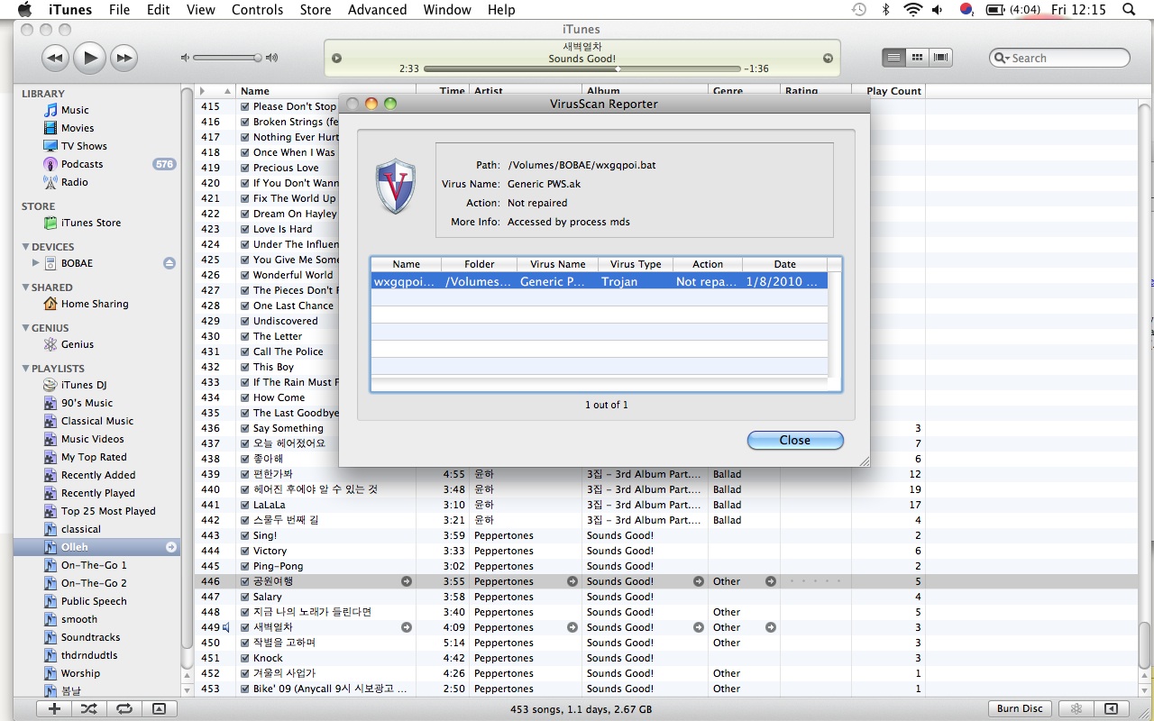Toggle shuffle at the bottom bar
The height and width of the screenshot is (721, 1154).
[88, 708]
